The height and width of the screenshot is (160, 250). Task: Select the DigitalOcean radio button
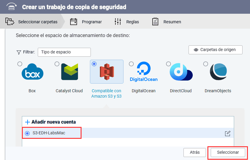(x=131, y=64)
